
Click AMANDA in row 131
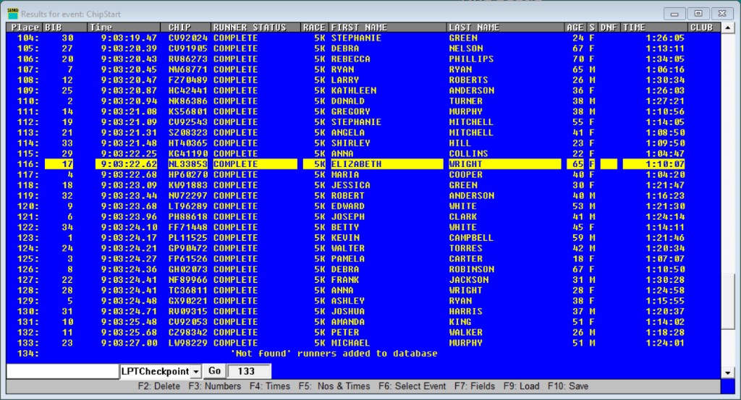point(348,322)
